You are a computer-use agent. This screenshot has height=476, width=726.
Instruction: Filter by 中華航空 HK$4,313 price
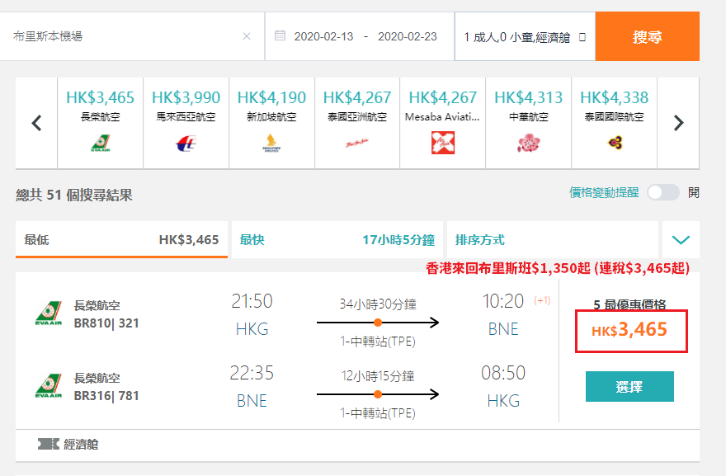[528, 123]
